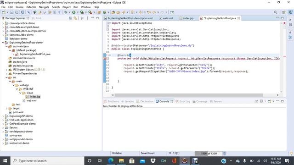The width and height of the screenshot is (294, 165).
Task: Open Microsoft Edge from the taskbar
Action: [x=111, y=161]
